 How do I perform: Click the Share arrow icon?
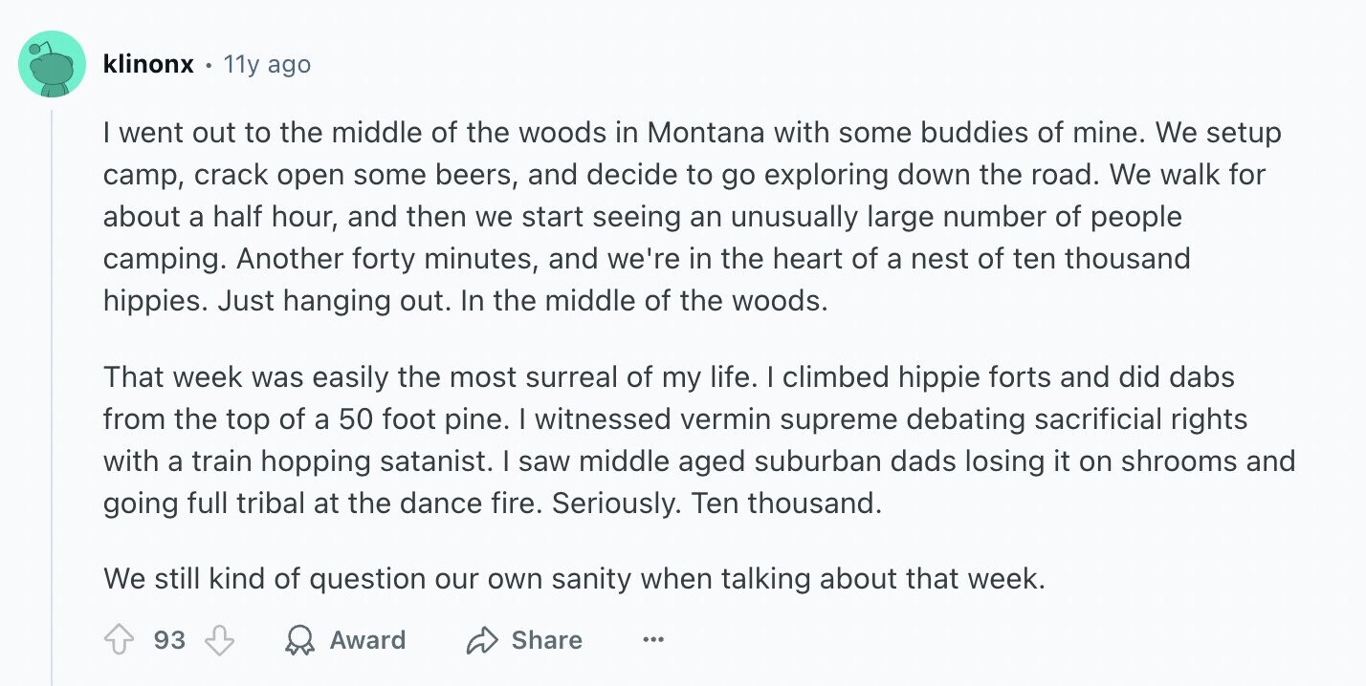pyautogui.click(x=483, y=640)
